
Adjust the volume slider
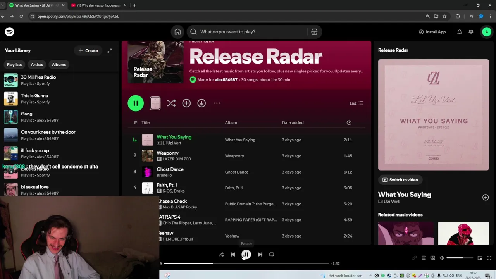click(460, 258)
